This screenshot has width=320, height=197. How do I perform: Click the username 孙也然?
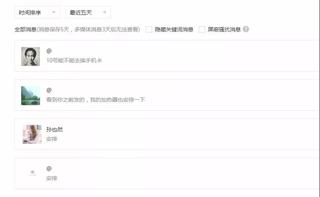[55, 130]
